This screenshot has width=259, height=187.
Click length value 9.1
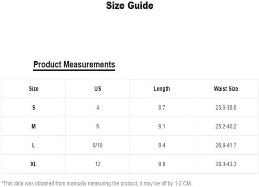[162, 126]
